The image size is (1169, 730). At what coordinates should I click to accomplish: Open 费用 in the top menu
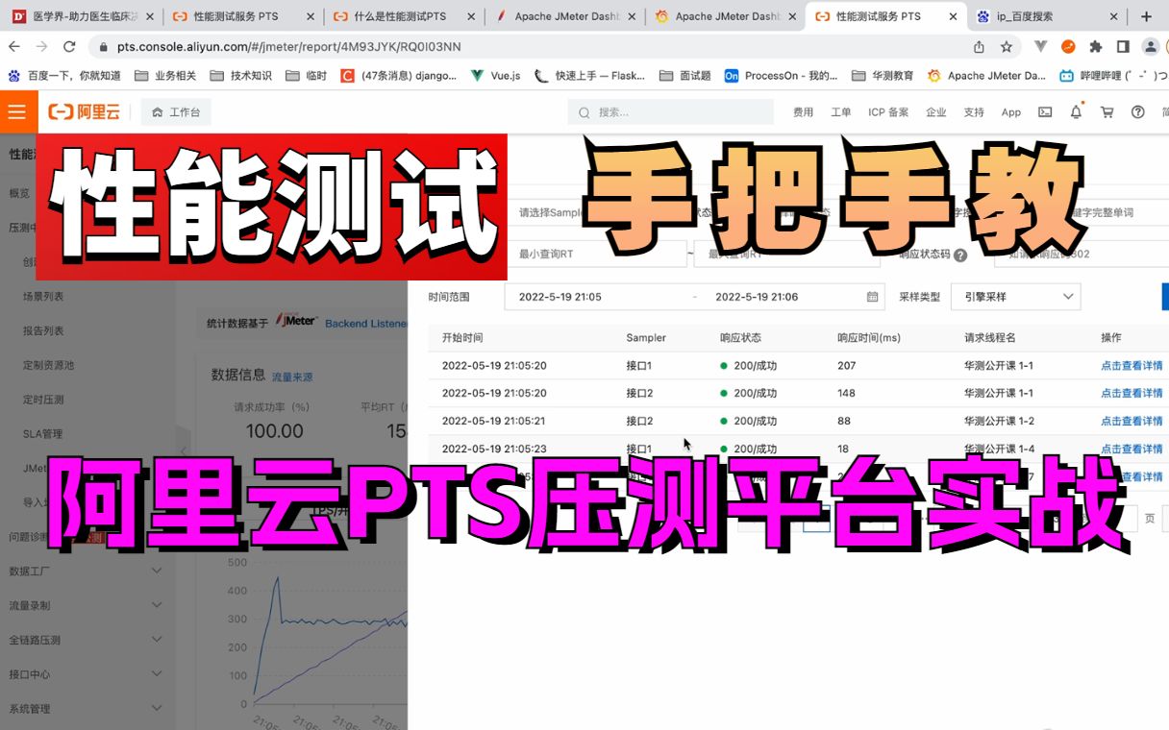803,112
